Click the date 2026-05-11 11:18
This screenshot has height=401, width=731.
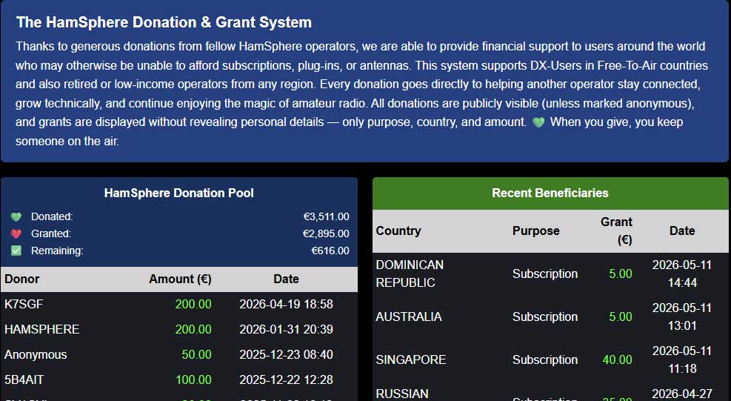[x=682, y=360]
